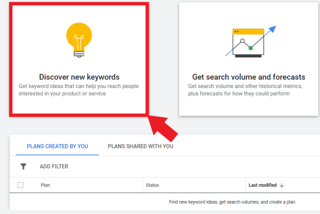Click the search volume description text
The width and height of the screenshot is (320, 214).
pyautogui.click(x=245, y=90)
